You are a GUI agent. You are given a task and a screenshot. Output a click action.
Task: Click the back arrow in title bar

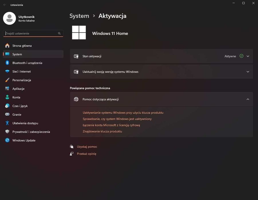pyautogui.click(x=5, y=5)
